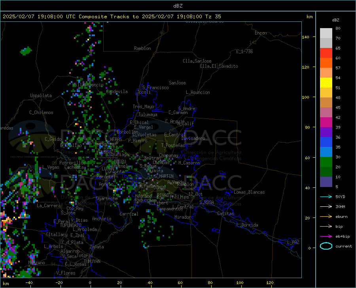Select the 'Villavicencio' map label
Viewport: 356px width, 288px height.
tap(88, 85)
